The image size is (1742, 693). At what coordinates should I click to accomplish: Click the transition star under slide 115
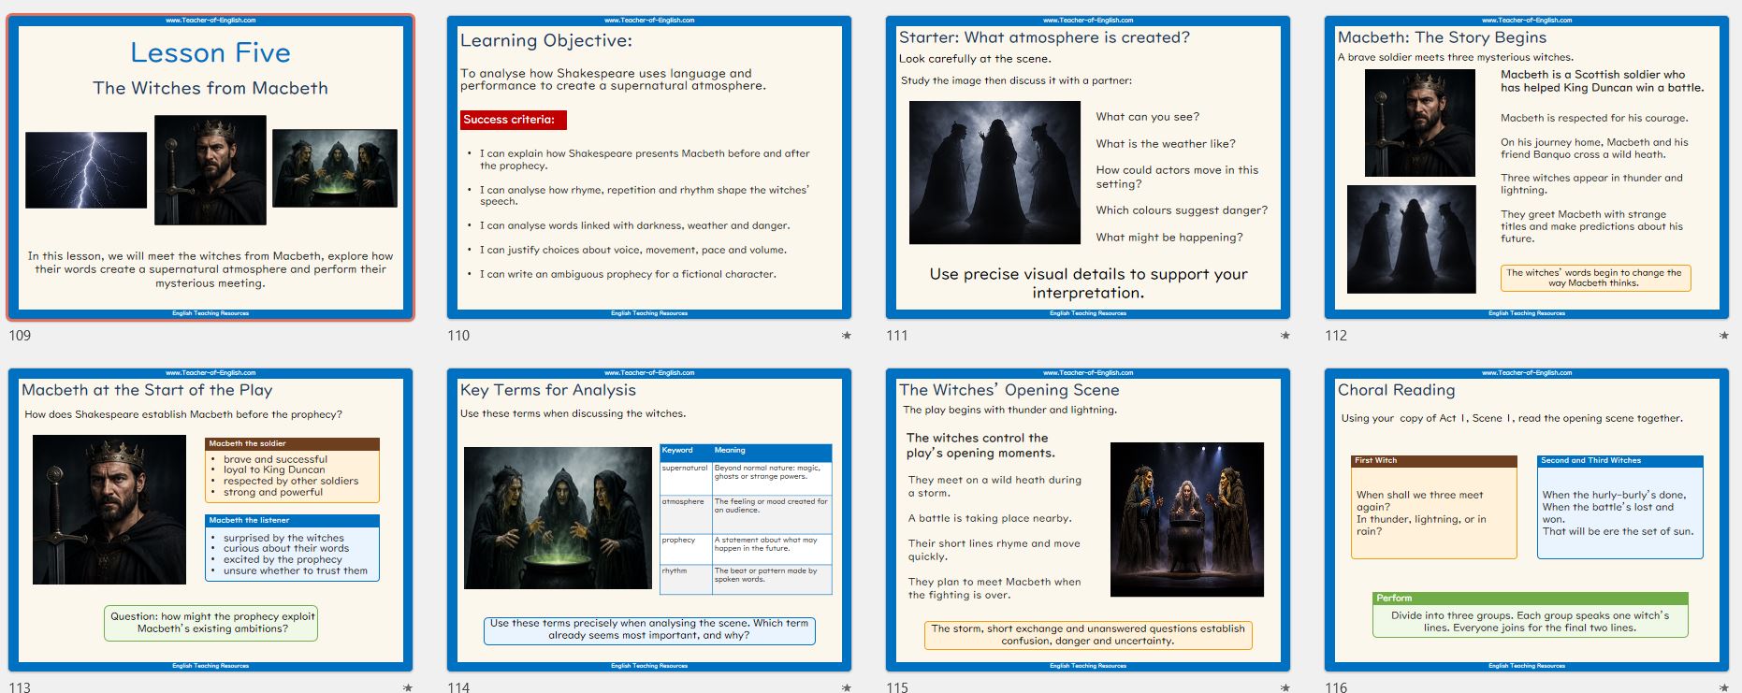click(x=1285, y=687)
